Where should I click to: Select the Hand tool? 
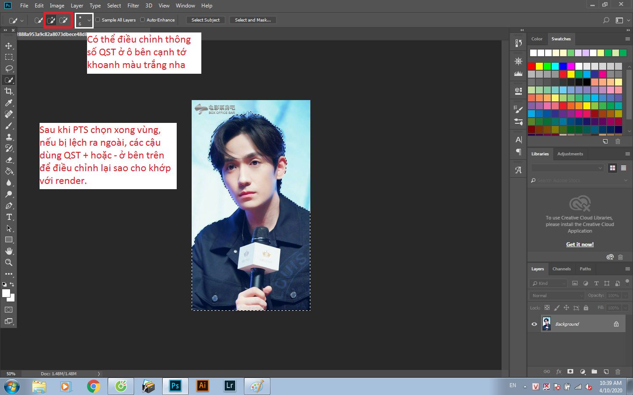click(x=8, y=251)
